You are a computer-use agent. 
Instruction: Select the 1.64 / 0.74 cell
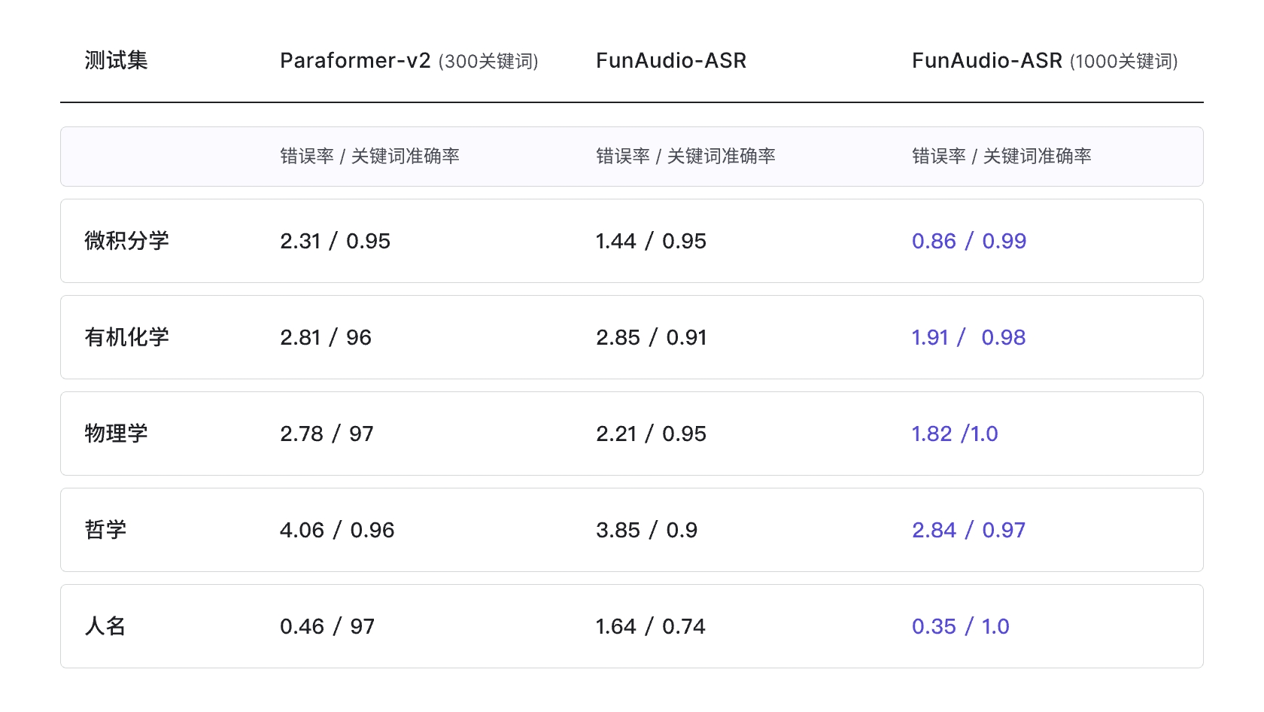650,626
